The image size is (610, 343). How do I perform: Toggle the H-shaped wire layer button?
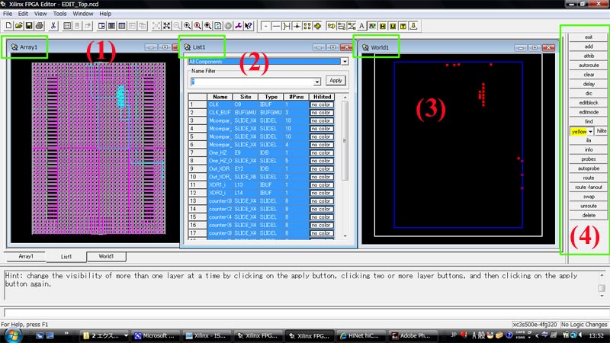click(x=287, y=26)
